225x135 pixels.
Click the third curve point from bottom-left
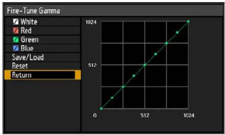click(x=123, y=87)
